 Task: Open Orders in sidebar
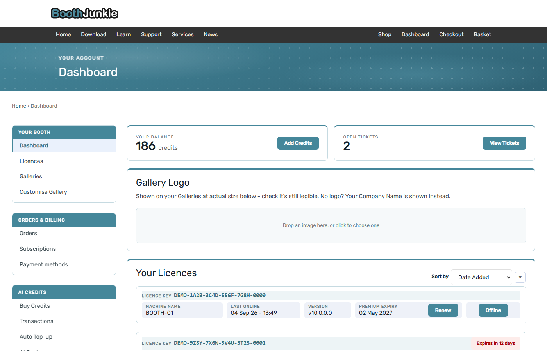64,233
